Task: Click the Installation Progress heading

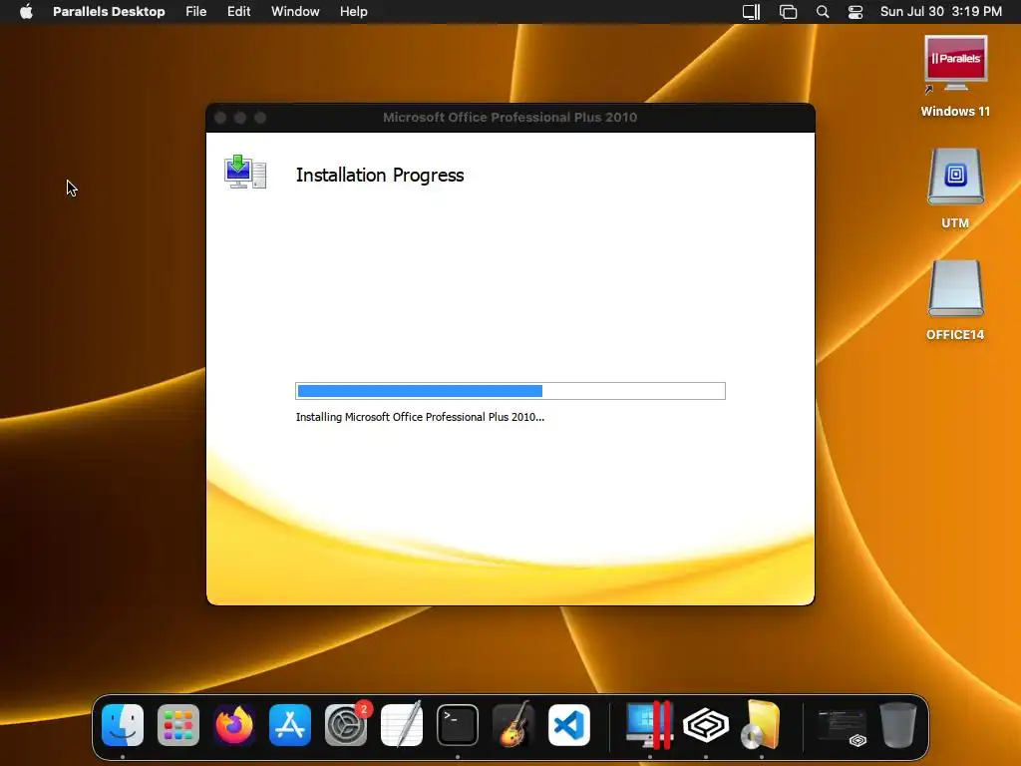Action: click(380, 176)
